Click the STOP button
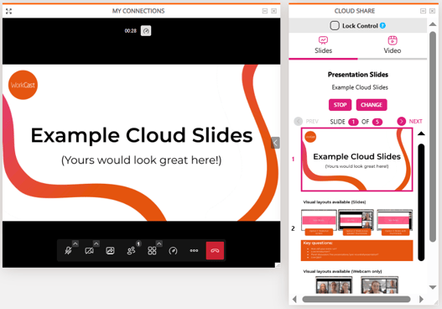442x309 pixels. (x=340, y=105)
